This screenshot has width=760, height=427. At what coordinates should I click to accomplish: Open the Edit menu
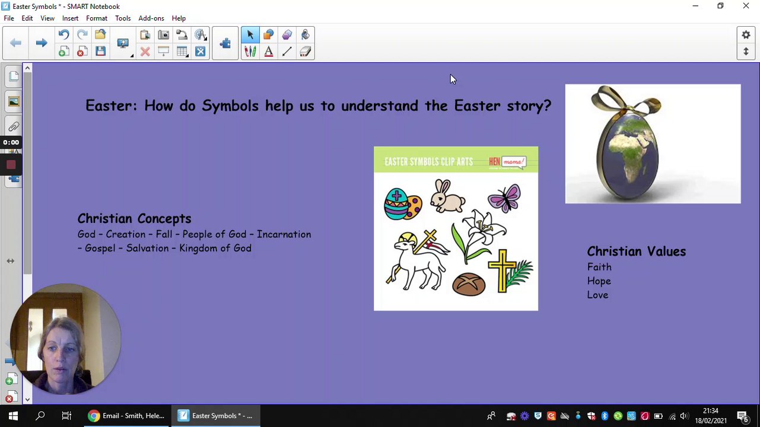[27, 18]
